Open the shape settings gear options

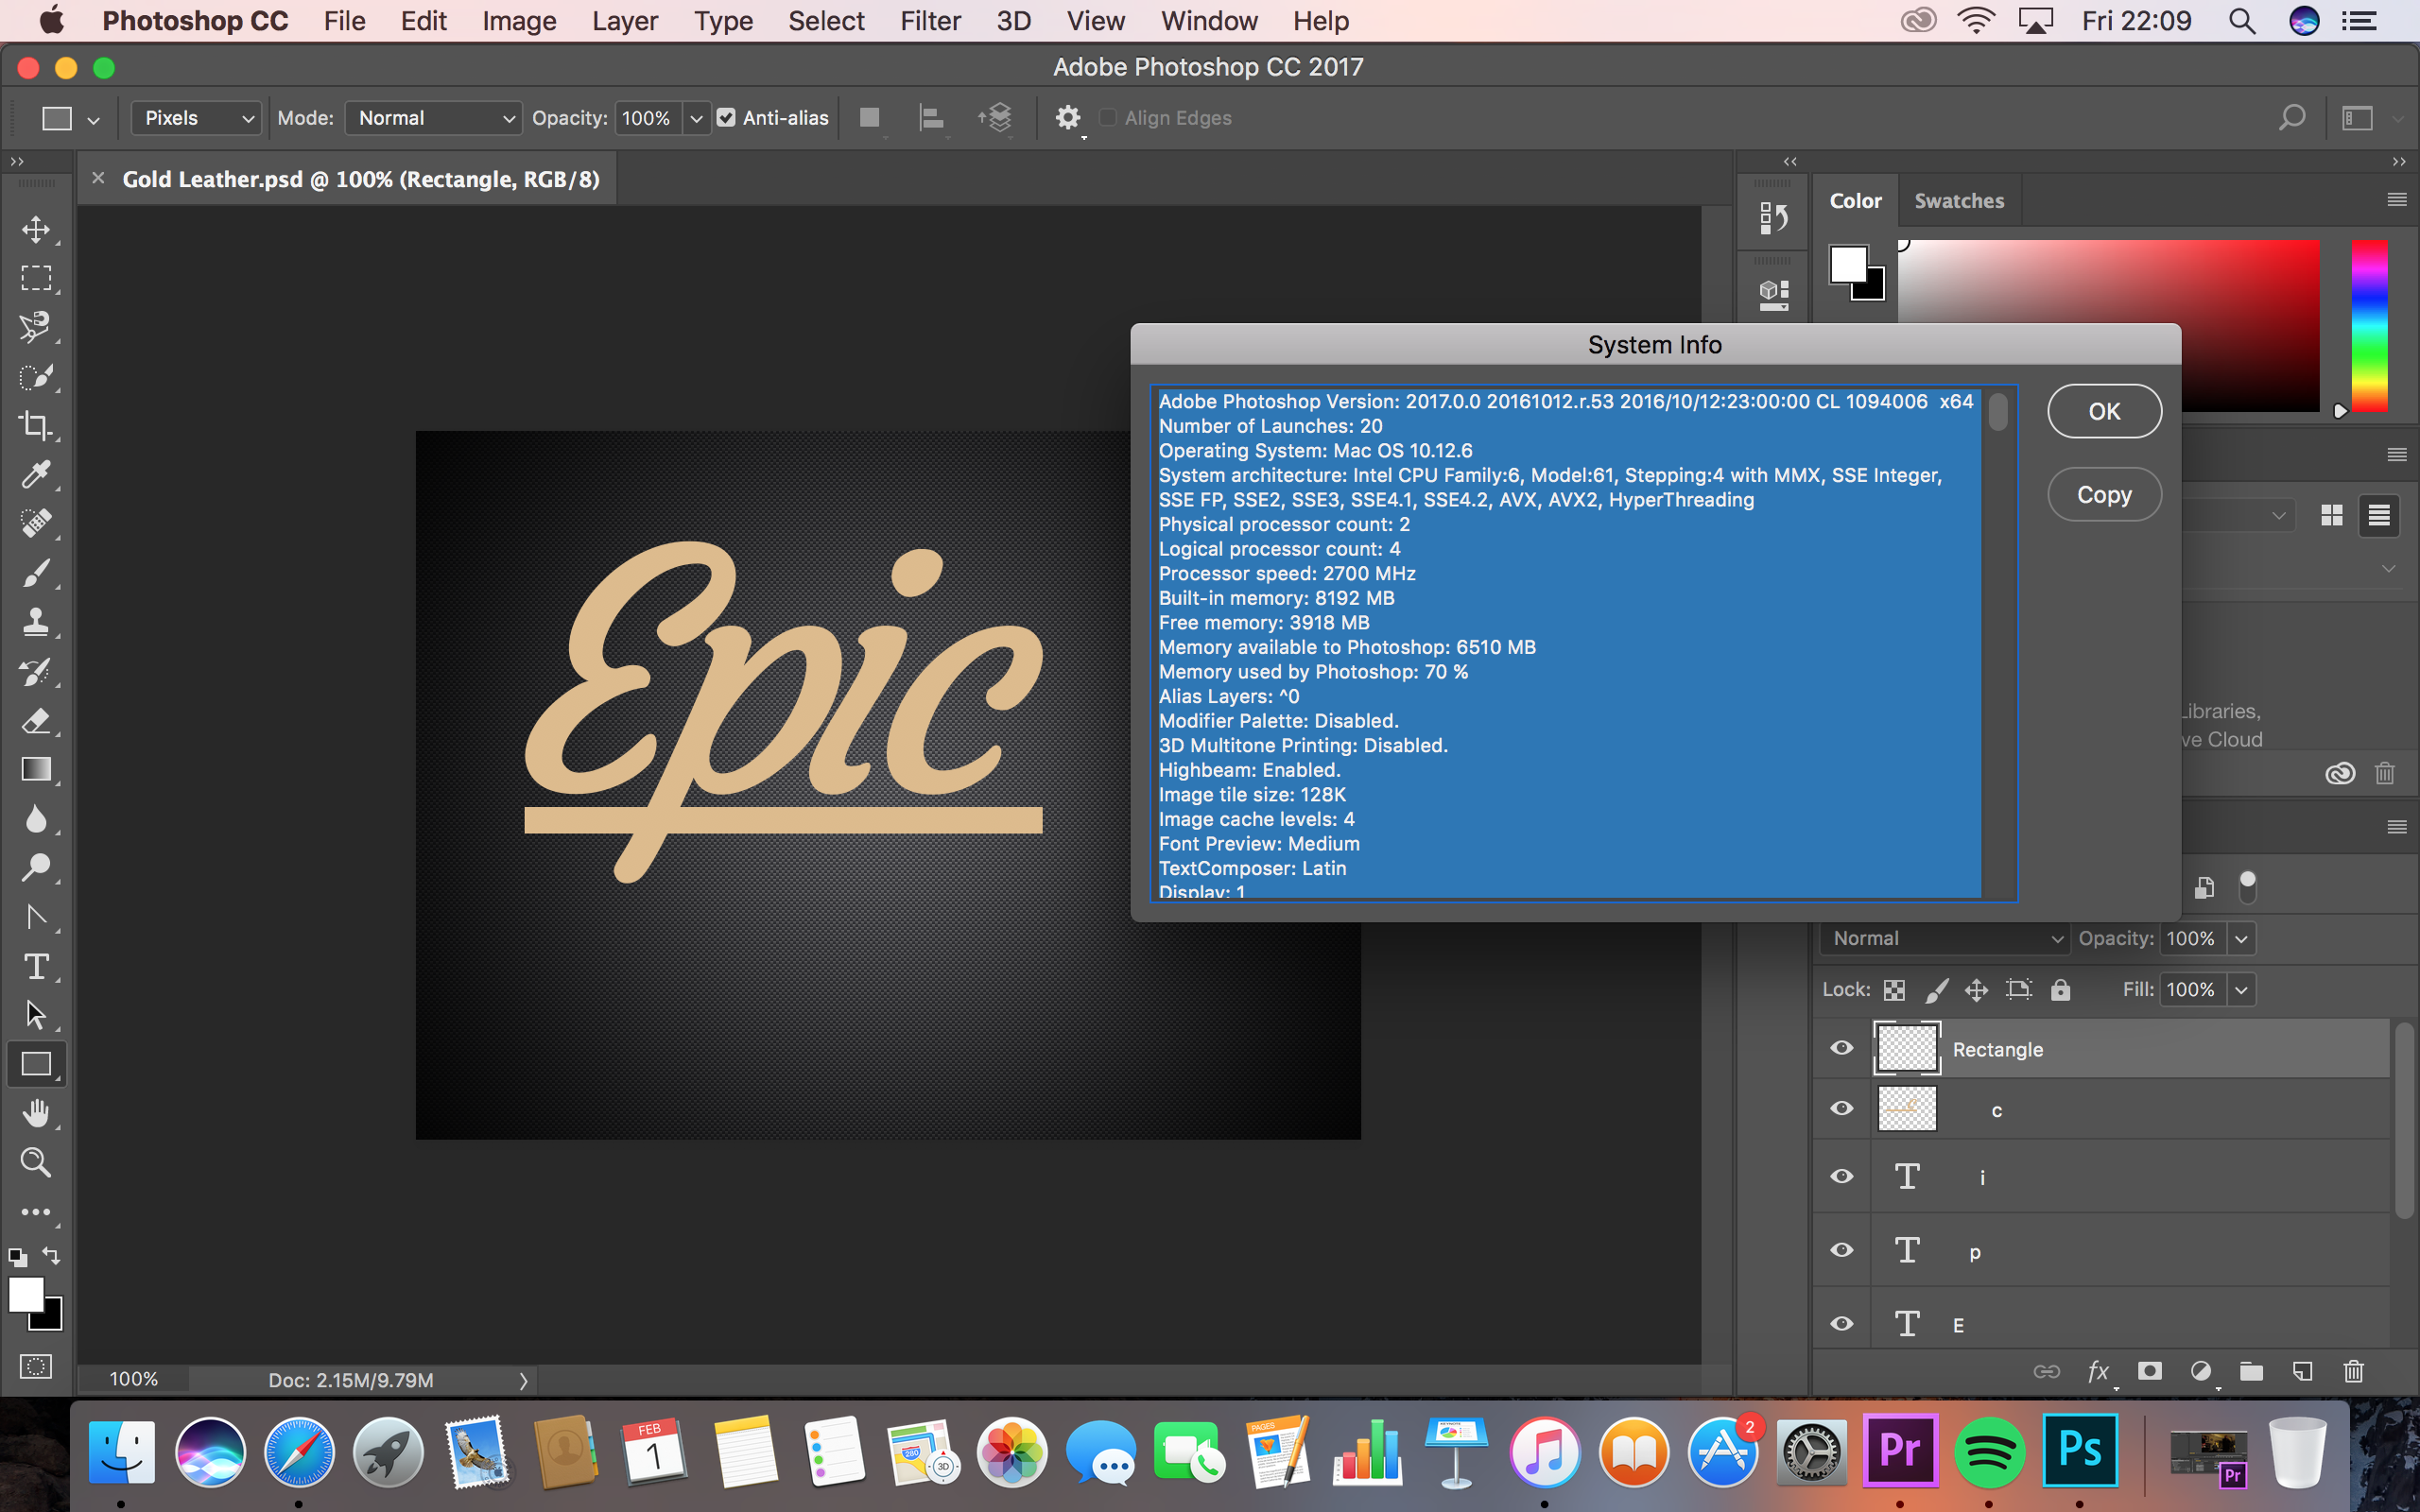click(1068, 118)
